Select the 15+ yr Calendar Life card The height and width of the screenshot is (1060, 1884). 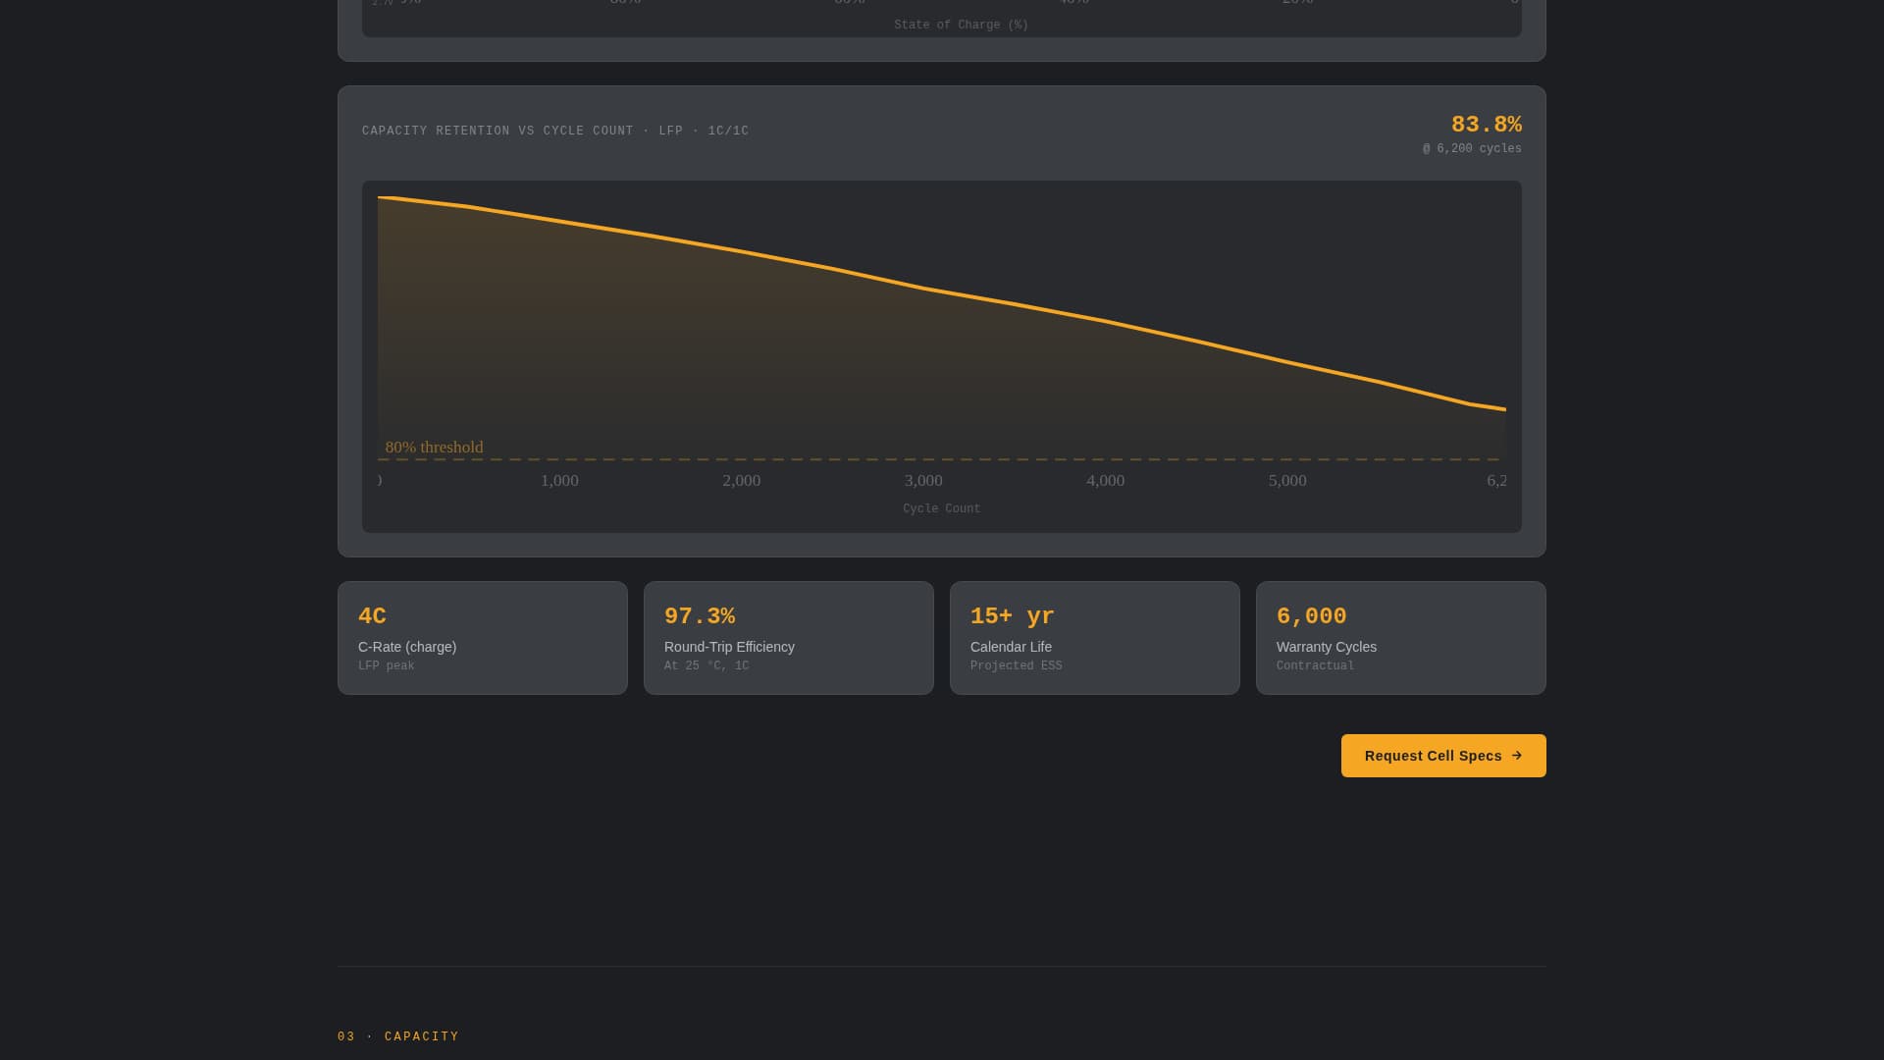pos(1094,638)
